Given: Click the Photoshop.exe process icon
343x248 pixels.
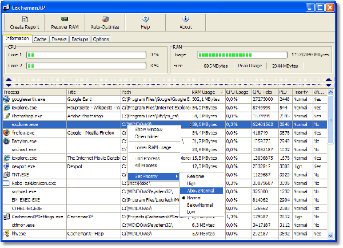Looking at the screenshot, I should click(7, 116).
